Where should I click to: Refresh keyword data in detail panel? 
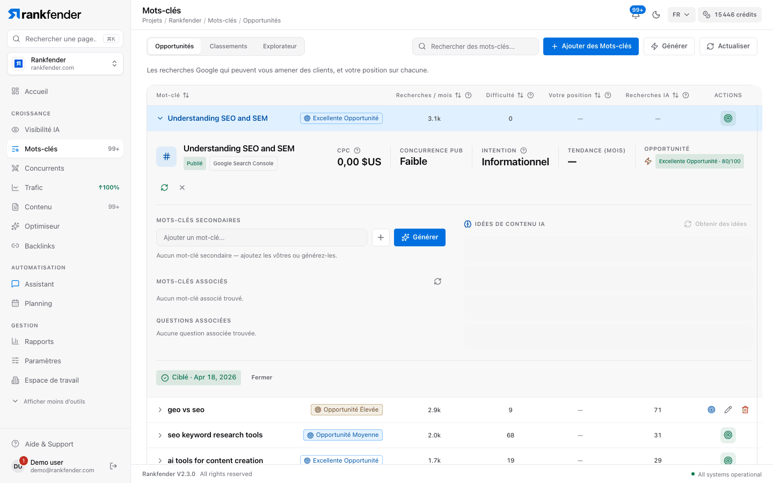[x=164, y=187]
